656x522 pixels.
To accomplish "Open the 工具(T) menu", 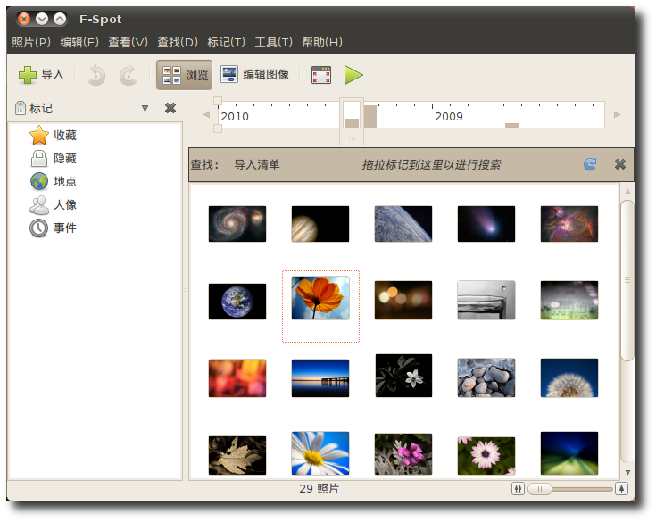I will [274, 42].
